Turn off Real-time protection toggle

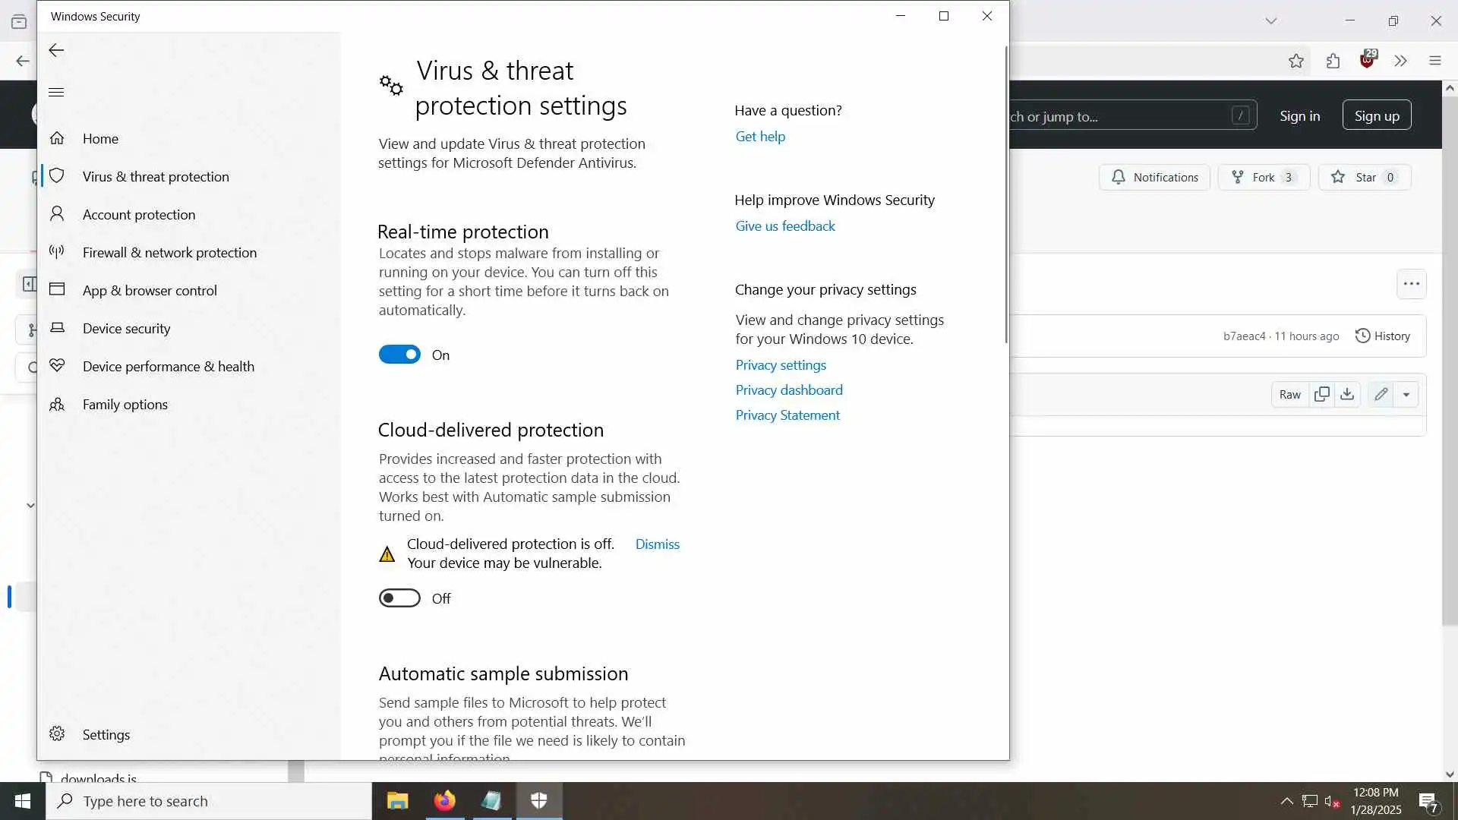[x=399, y=355]
